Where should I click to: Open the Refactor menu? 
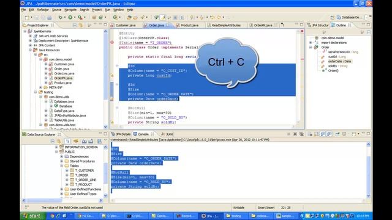pos(43,10)
